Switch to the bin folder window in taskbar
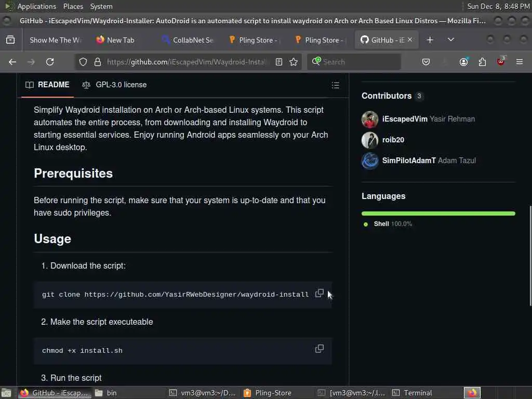 point(129,393)
